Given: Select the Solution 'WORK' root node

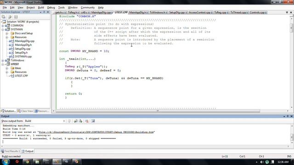Looking at the screenshot, I should (x=23, y=22).
